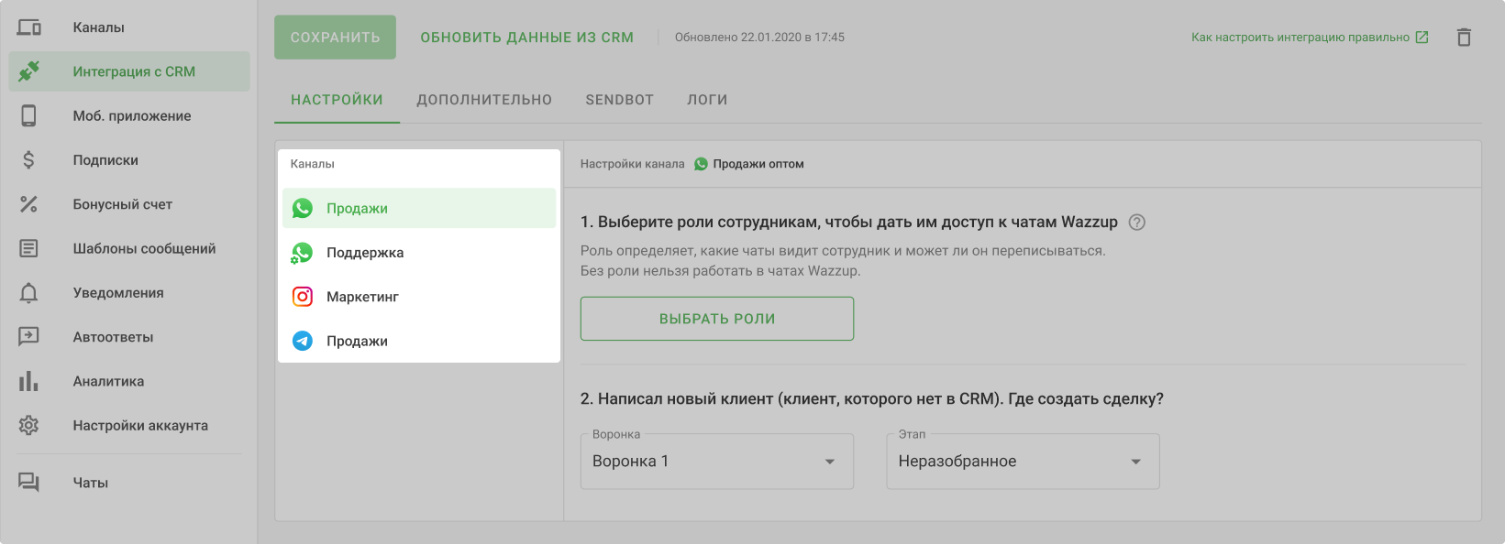Click the WhatsApp icon beside Поддержка
This screenshot has height=544, width=1505.
tap(303, 253)
